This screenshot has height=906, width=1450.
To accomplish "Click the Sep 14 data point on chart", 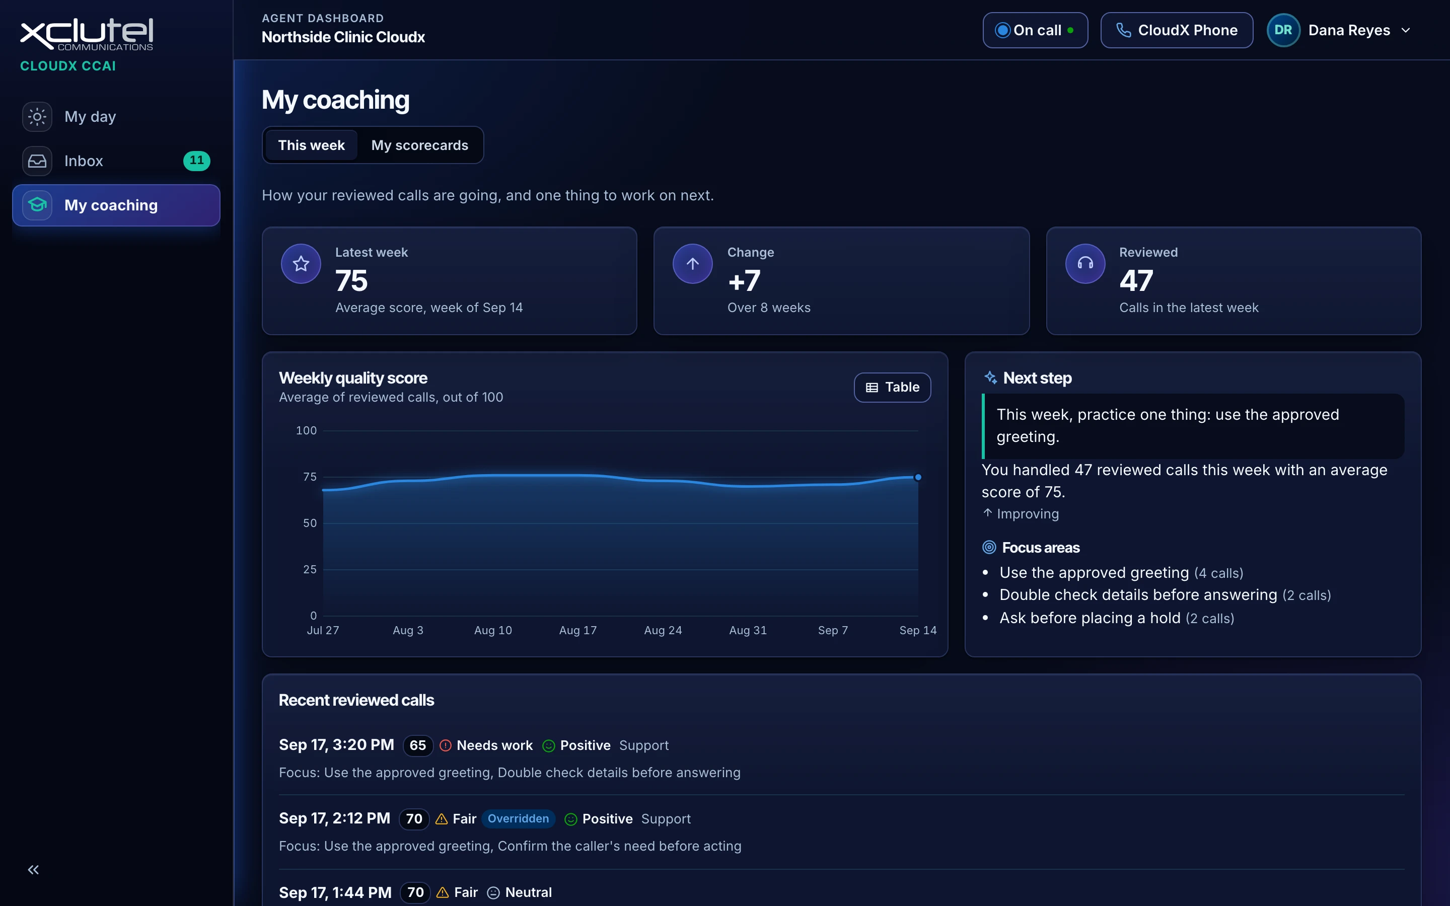I will coord(917,477).
